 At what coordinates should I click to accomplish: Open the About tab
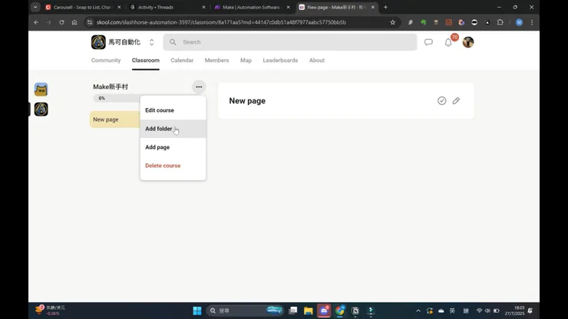tap(316, 61)
